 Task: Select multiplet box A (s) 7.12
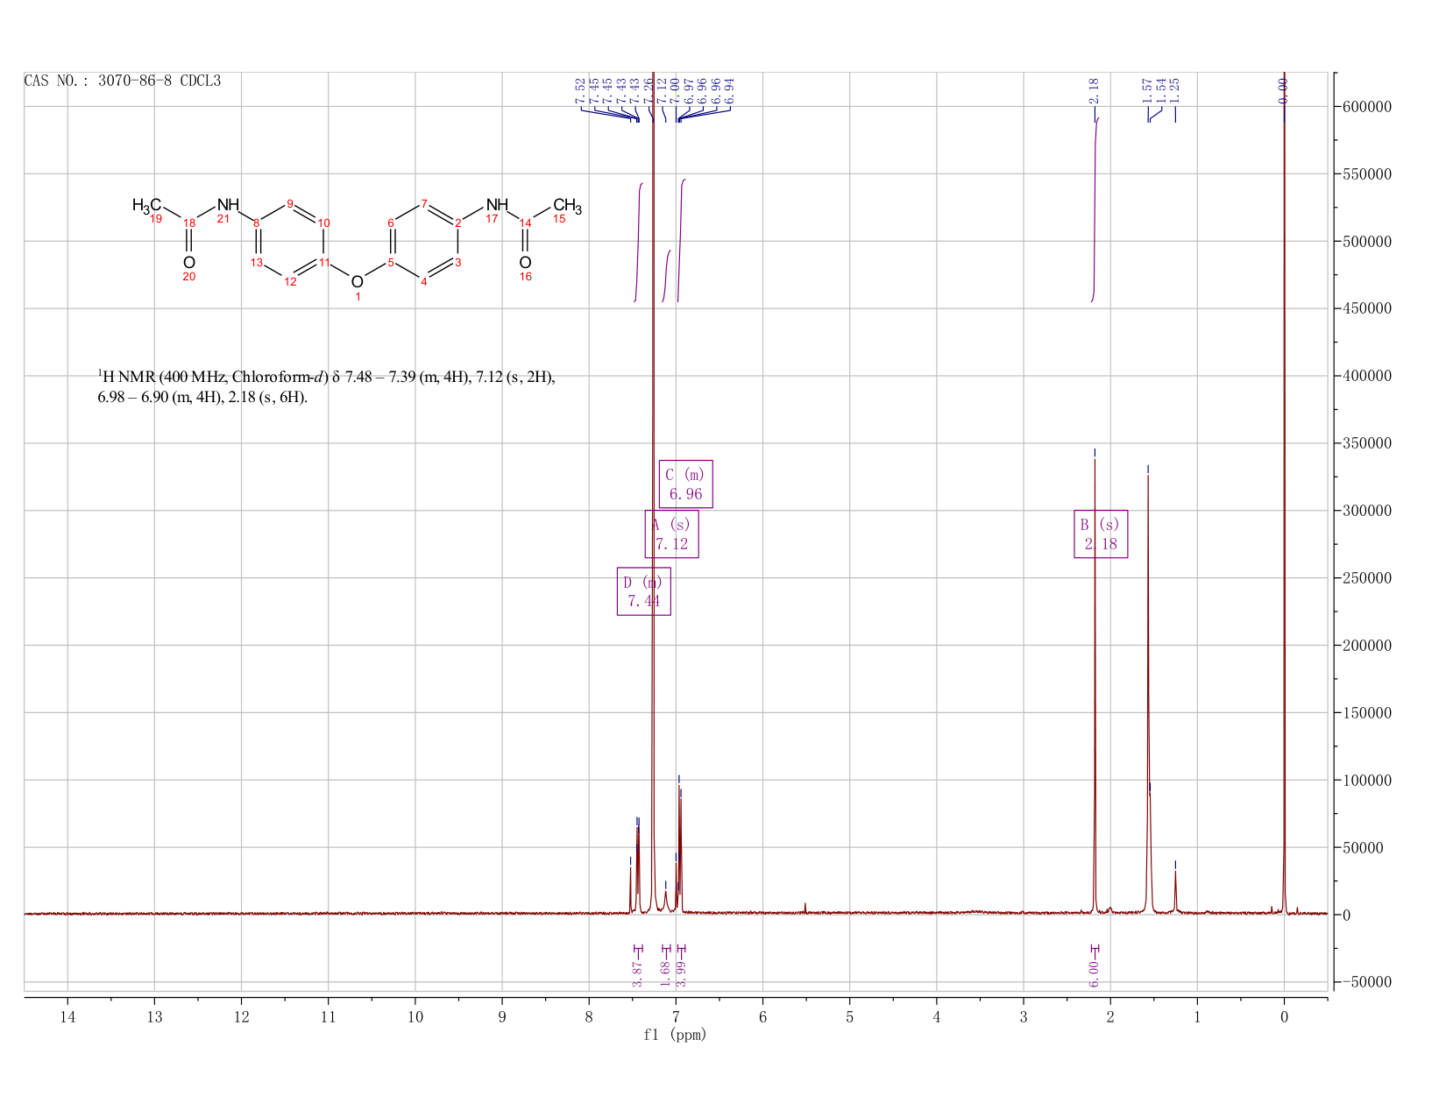tap(671, 534)
